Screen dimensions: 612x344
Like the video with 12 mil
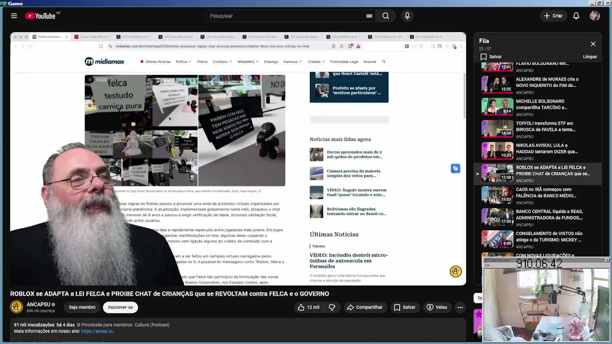[308, 307]
